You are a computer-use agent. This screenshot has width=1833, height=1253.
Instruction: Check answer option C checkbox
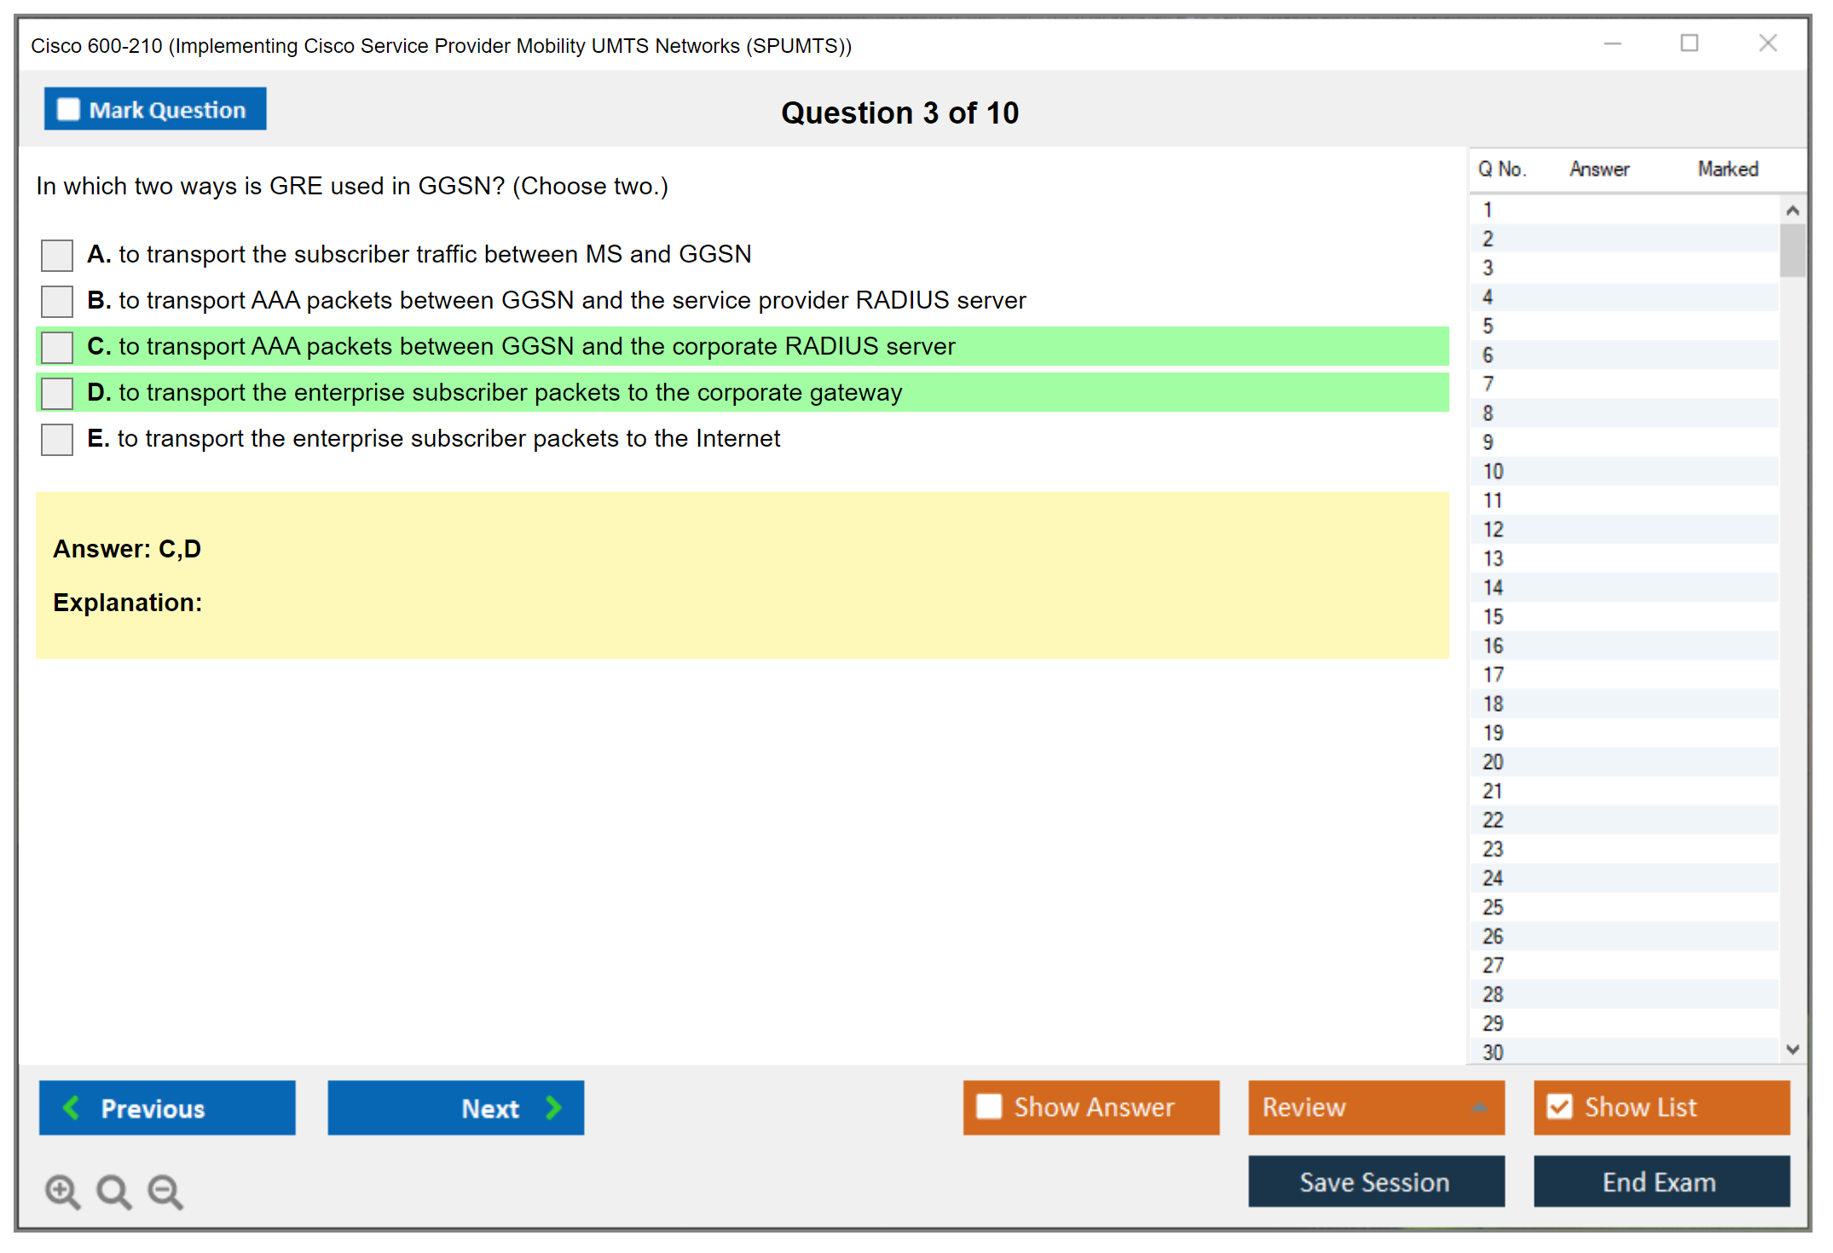click(x=57, y=347)
